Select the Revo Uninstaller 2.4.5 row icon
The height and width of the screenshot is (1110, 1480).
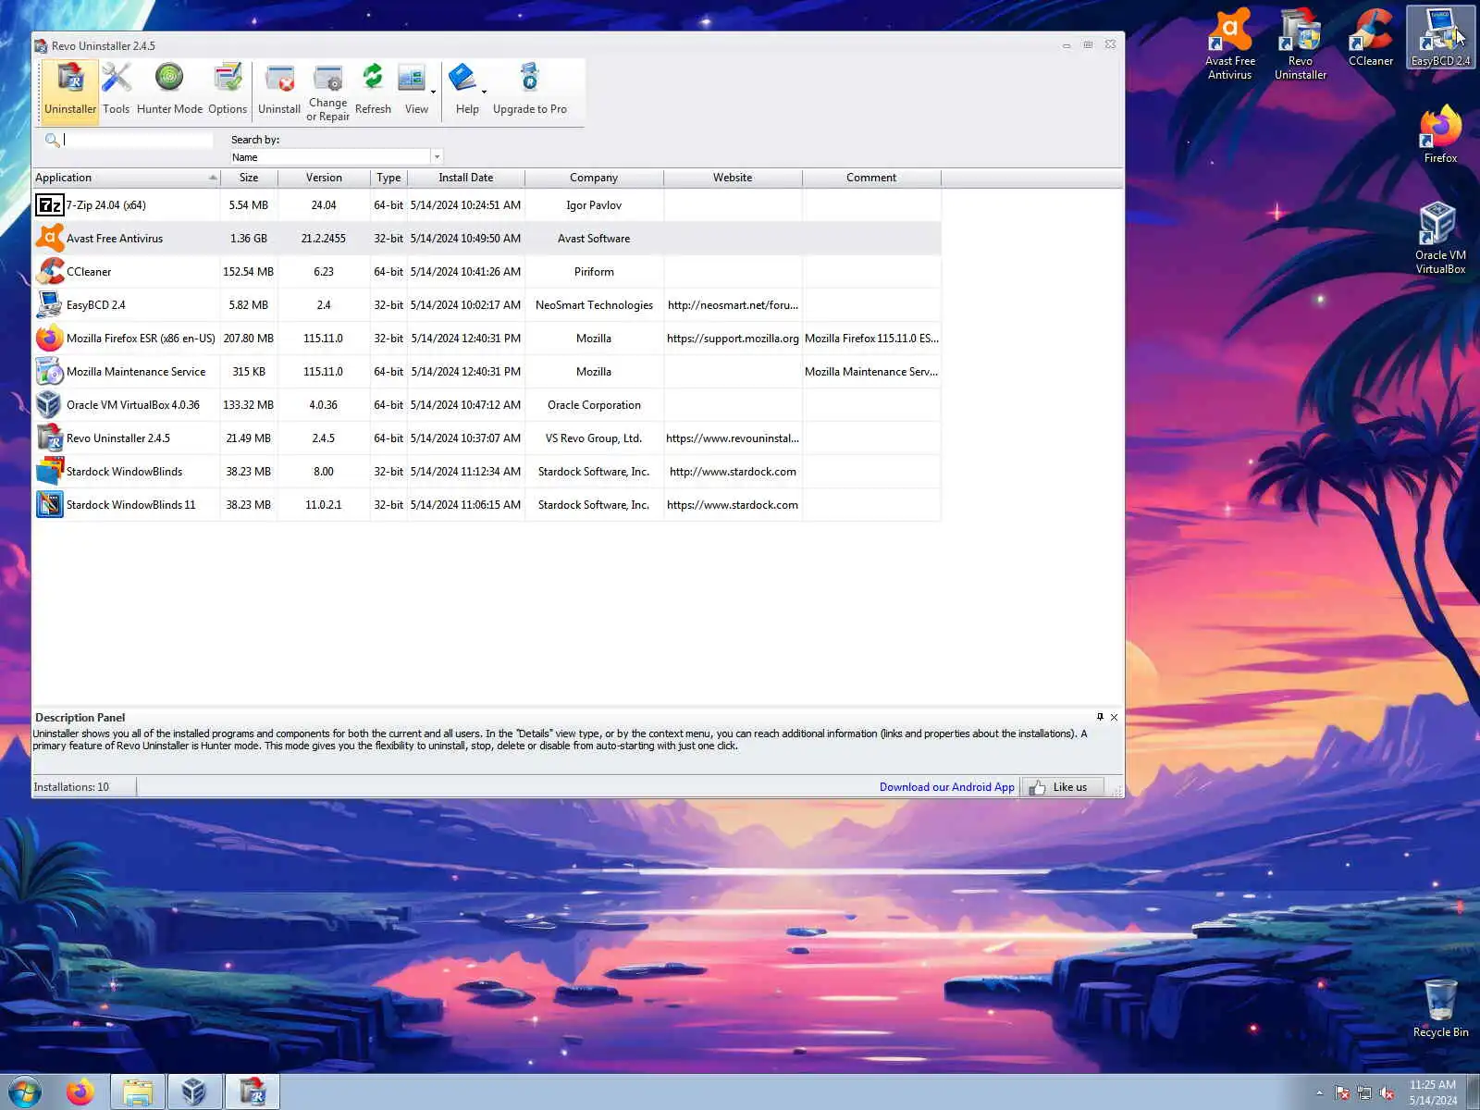[50, 438]
